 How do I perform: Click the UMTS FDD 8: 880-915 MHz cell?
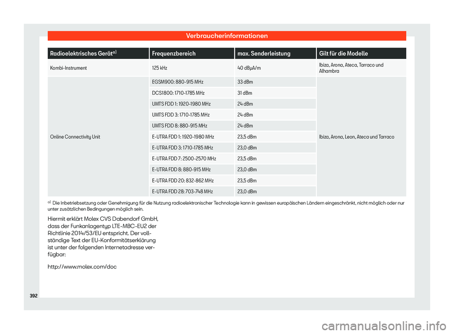click(192, 125)
